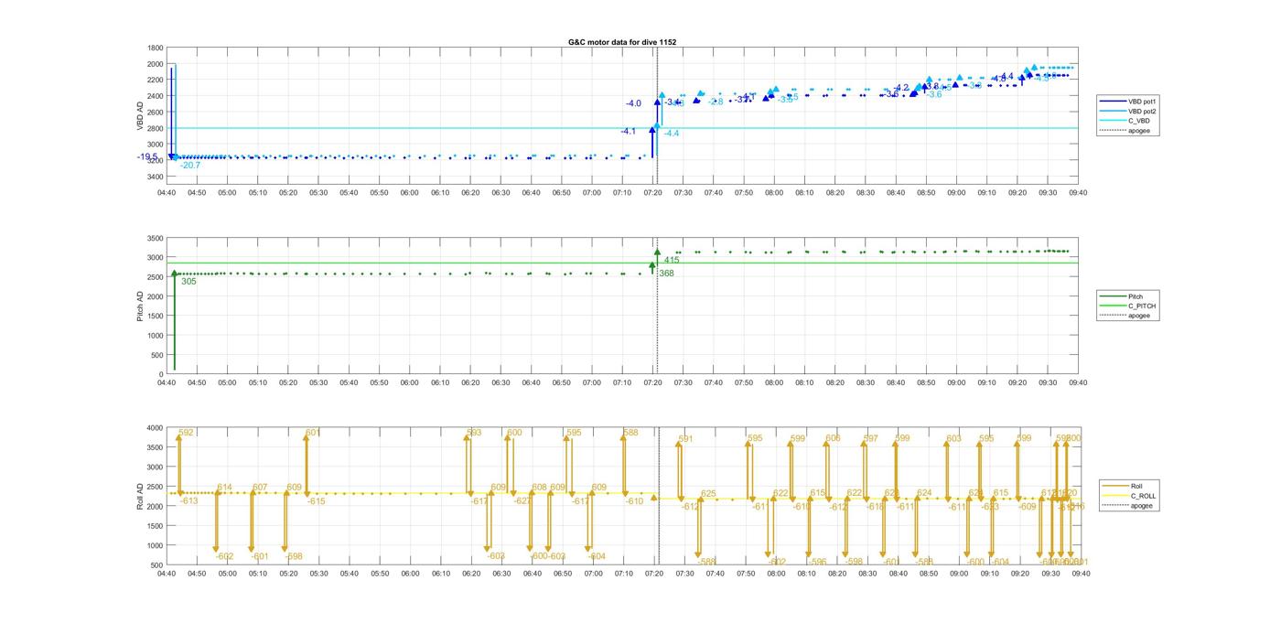This screenshot has height=634, width=1281.
Task: Click the 'Roll AD' y-axis label
Action: point(141,496)
